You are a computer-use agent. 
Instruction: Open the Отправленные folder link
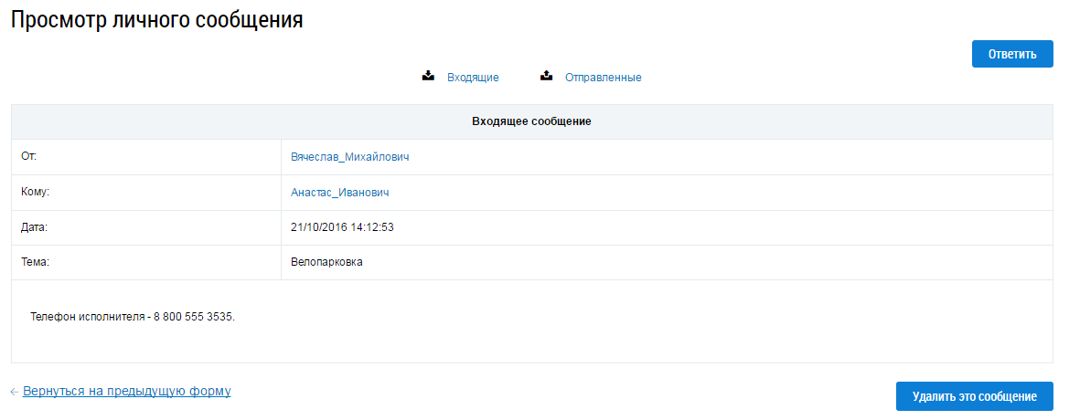pos(603,78)
